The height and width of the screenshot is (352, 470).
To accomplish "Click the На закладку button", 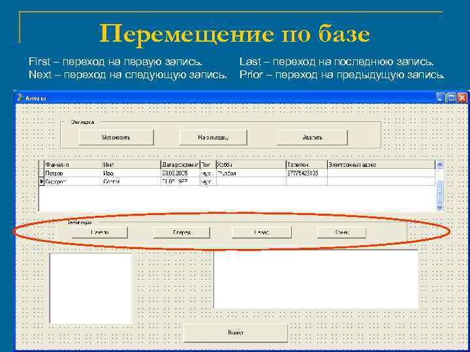I will click(213, 138).
